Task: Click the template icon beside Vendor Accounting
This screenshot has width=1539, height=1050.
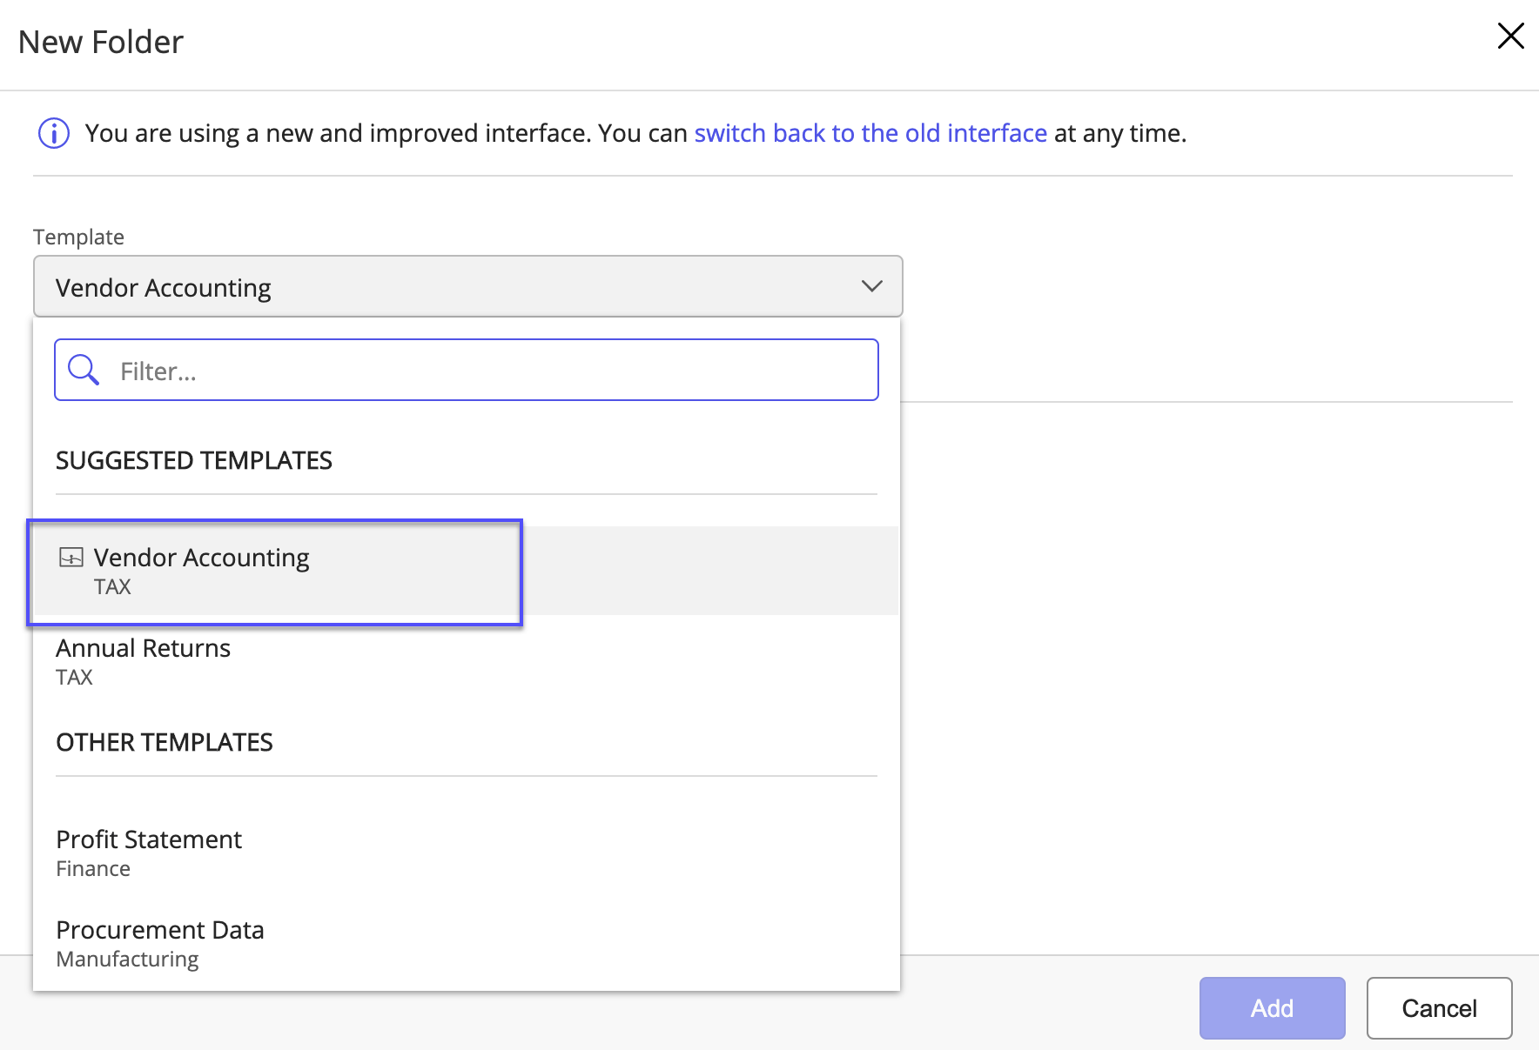Action: pyautogui.click(x=71, y=558)
